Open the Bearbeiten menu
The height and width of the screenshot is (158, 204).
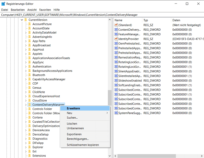[18, 10]
